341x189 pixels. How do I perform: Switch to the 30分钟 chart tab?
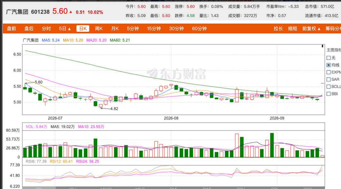coord(176,28)
